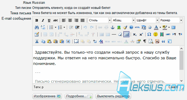187x100 pixels.
Task: Paste as plain text
Action: coord(55,42)
